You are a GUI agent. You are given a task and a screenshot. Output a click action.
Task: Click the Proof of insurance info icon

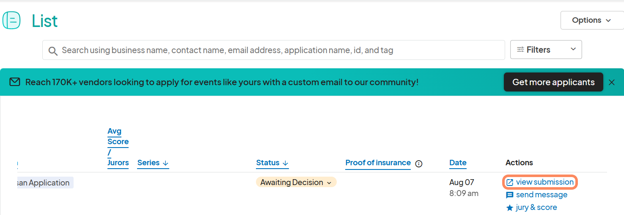click(x=419, y=164)
